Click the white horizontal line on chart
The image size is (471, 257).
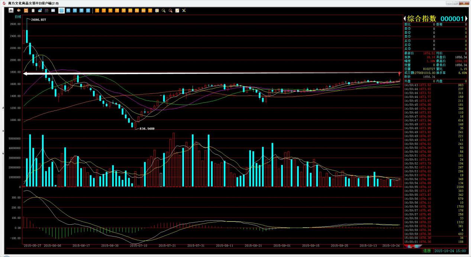click(x=208, y=73)
